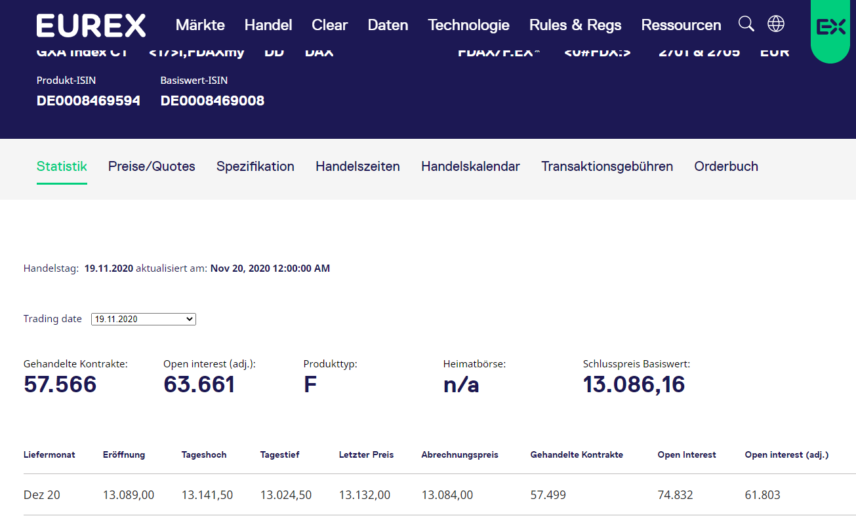This screenshot has width=856, height=516.
Task: Open the Trading date dropdown
Action: 144,319
